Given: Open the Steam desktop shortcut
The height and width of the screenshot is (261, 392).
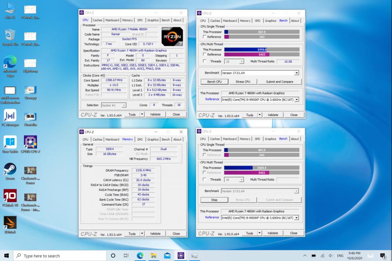Looking at the screenshot, I should point(10,171).
